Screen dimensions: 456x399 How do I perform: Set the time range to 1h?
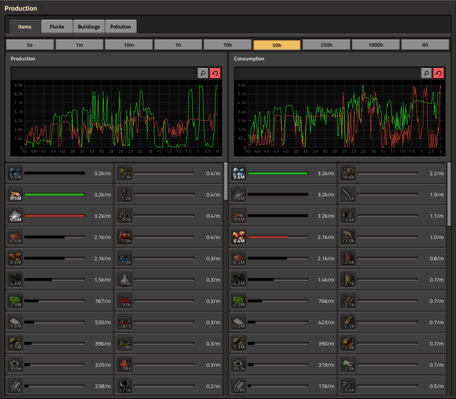[x=178, y=45]
